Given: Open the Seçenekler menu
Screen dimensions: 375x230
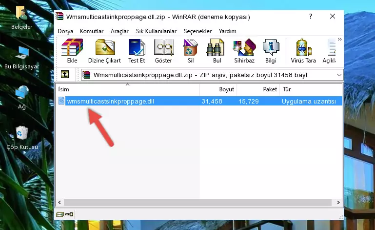Looking at the screenshot, I should (x=197, y=31).
